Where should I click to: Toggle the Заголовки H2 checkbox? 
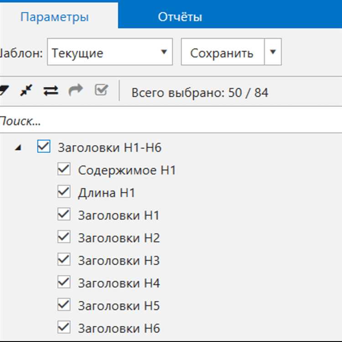[x=64, y=237]
